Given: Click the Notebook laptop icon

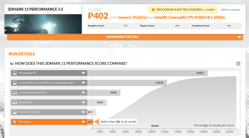Looking at the screenshot, I should 15,103.
